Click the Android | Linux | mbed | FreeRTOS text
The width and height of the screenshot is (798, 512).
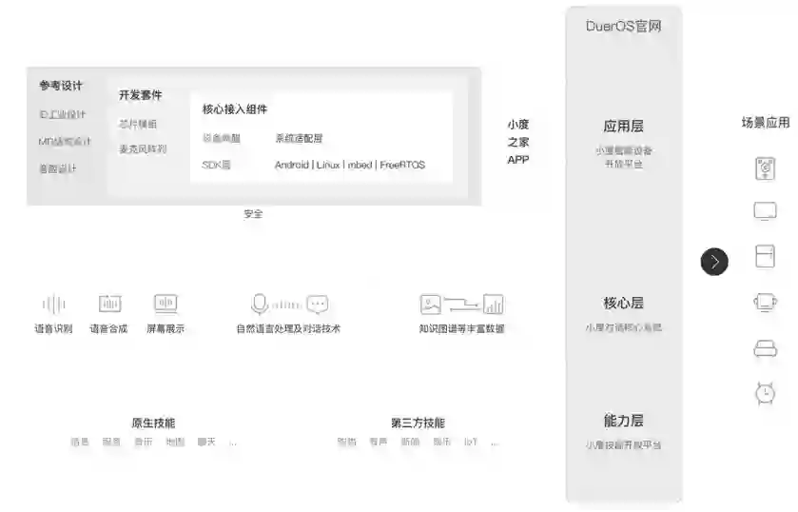[x=350, y=165]
